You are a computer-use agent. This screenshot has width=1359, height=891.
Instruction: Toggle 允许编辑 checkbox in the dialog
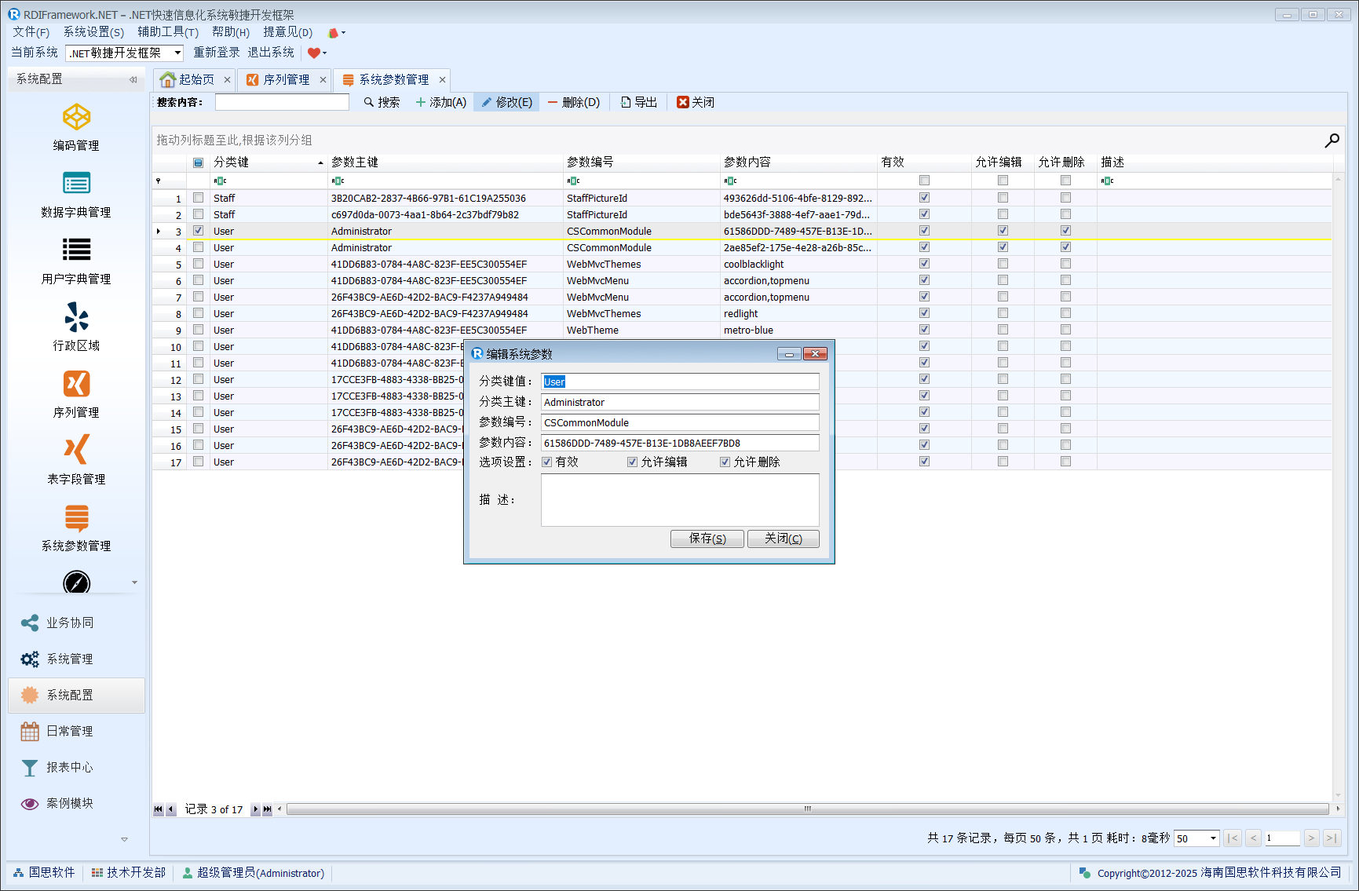pos(632,462)
